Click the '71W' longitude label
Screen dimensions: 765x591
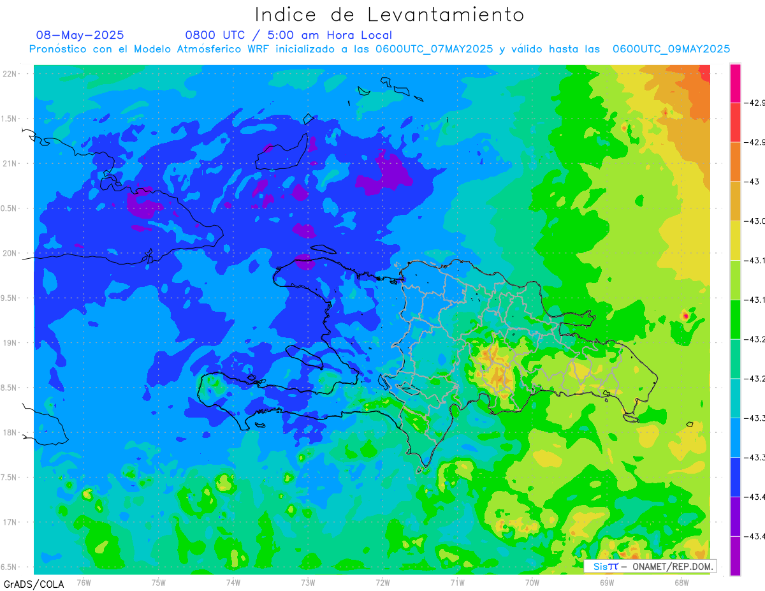point(458,582)
